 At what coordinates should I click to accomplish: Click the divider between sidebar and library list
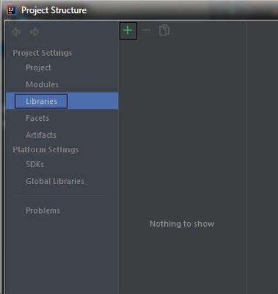click(x=118, y=157)
